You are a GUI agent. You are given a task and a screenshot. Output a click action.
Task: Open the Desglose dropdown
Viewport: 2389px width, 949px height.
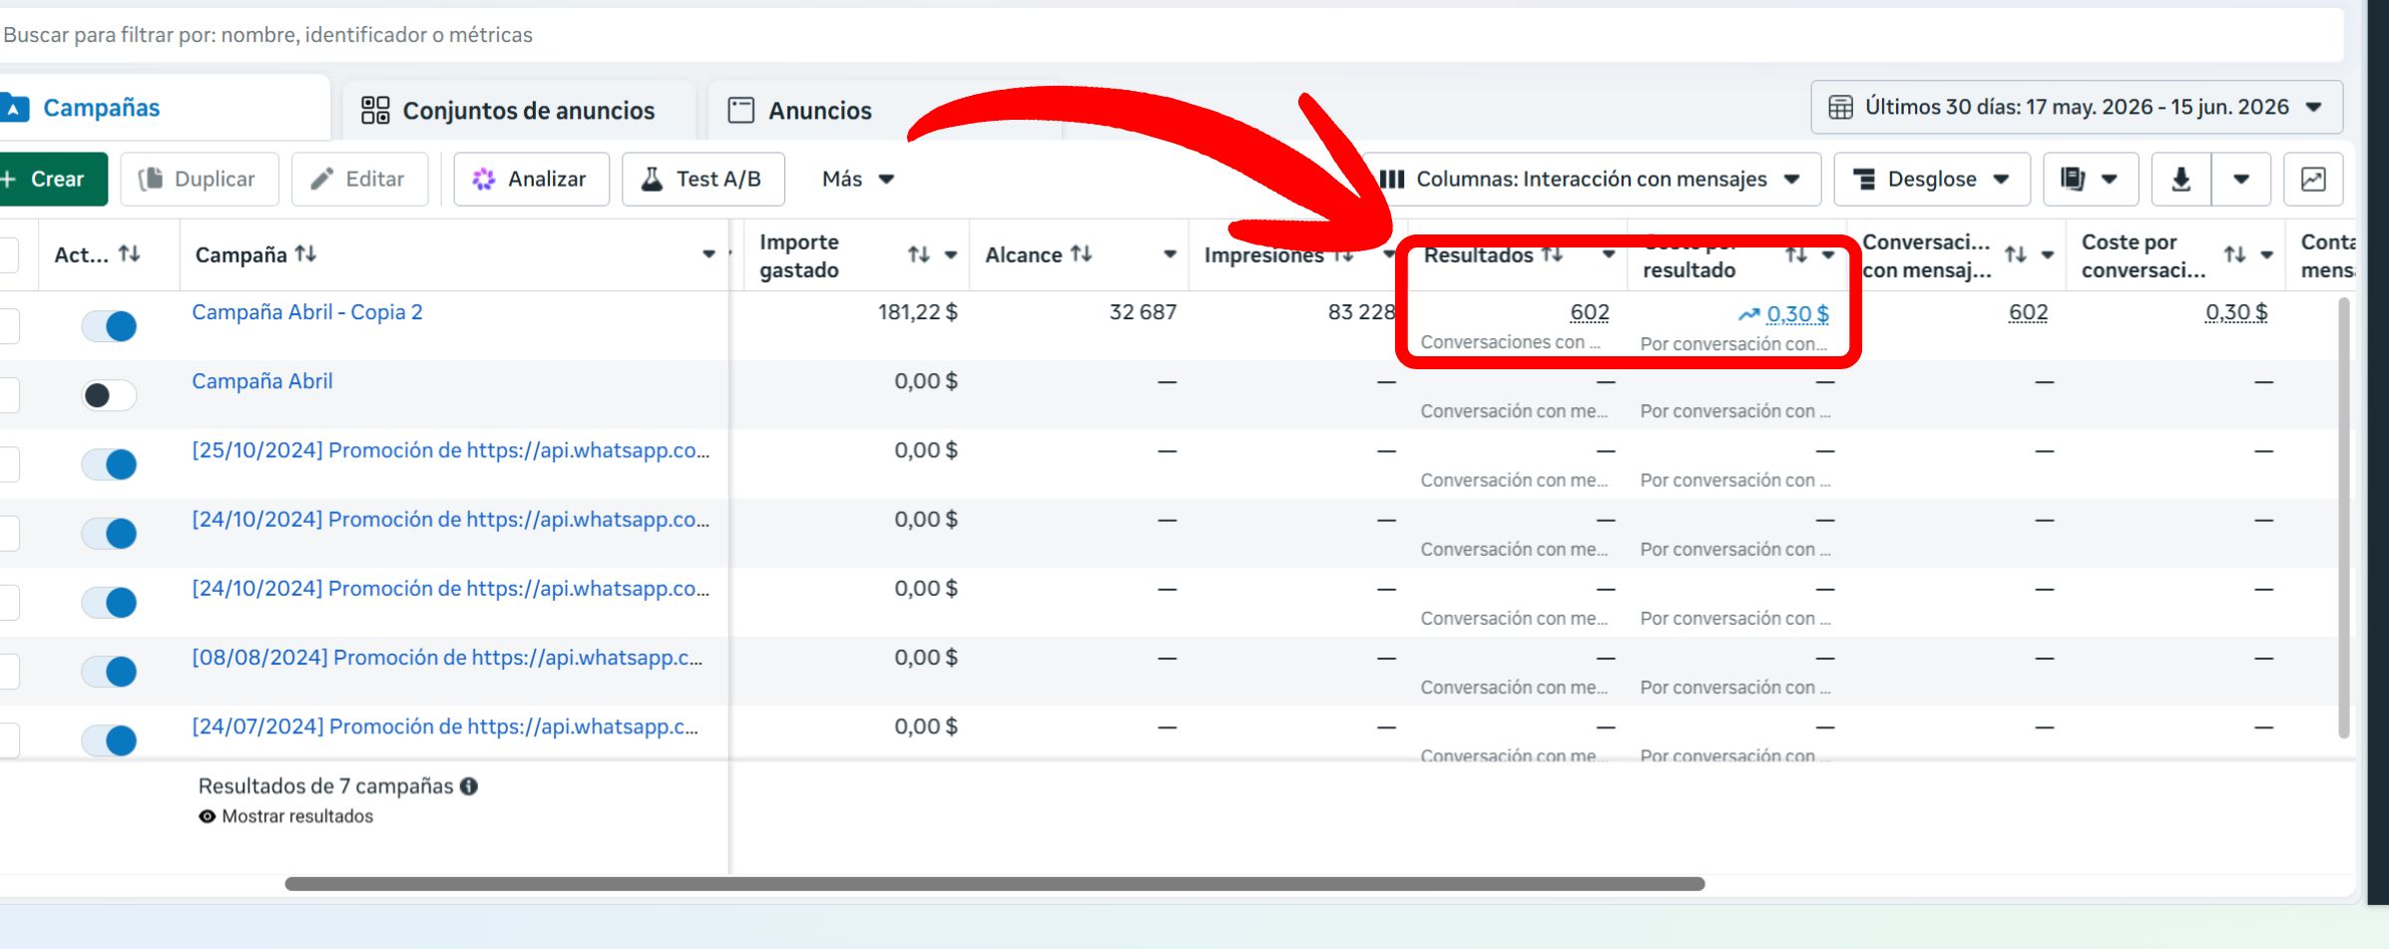pyautogui.click(x=1932, y=179)
